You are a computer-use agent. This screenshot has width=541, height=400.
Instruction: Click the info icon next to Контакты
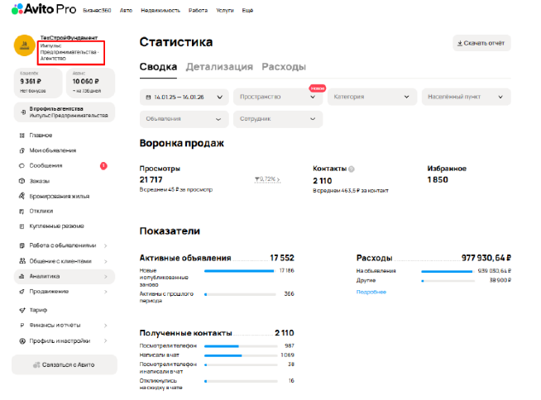tap(352, 169)
